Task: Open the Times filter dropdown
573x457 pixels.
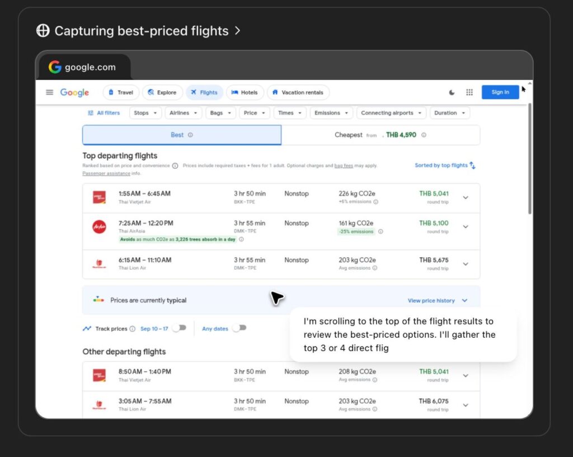Action: (x=290, y=113)
